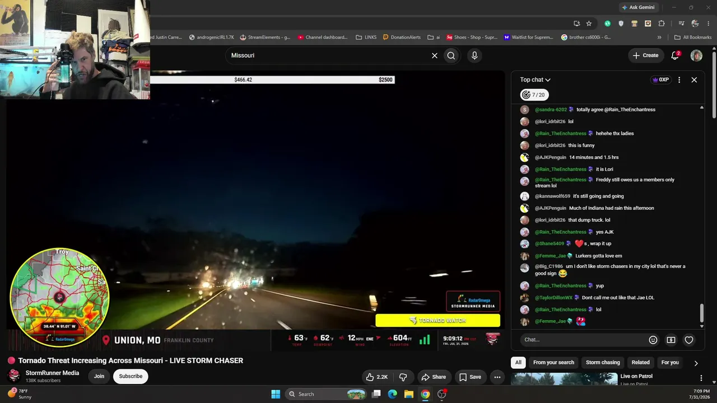717x403 pixels.
Task: Share the live stream
Action: tap(434, 377)
